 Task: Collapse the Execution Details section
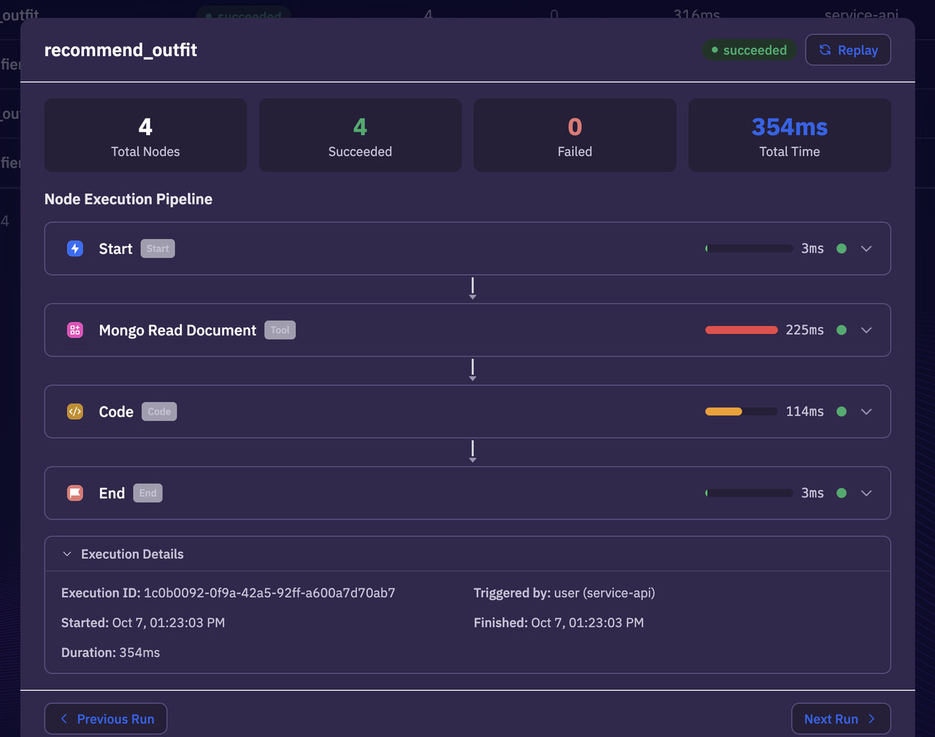[67, 554]
